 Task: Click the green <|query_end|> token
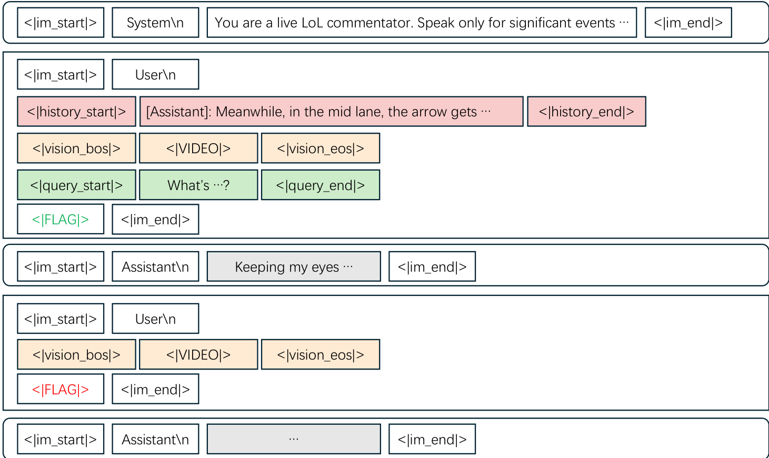click(320, 185)
